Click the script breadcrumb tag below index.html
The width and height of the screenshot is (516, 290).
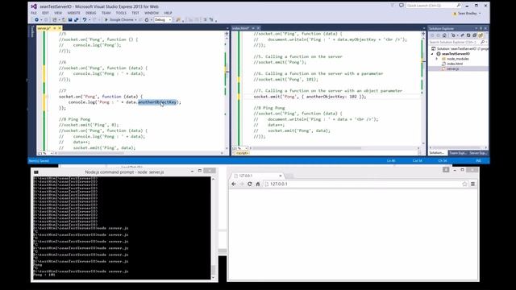(242, 153)
